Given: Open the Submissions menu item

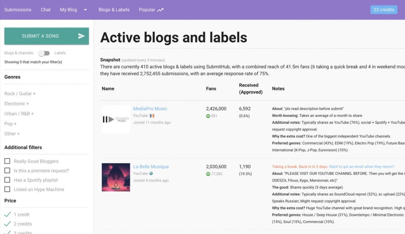Looking at the screenshot, I should 18,10.
